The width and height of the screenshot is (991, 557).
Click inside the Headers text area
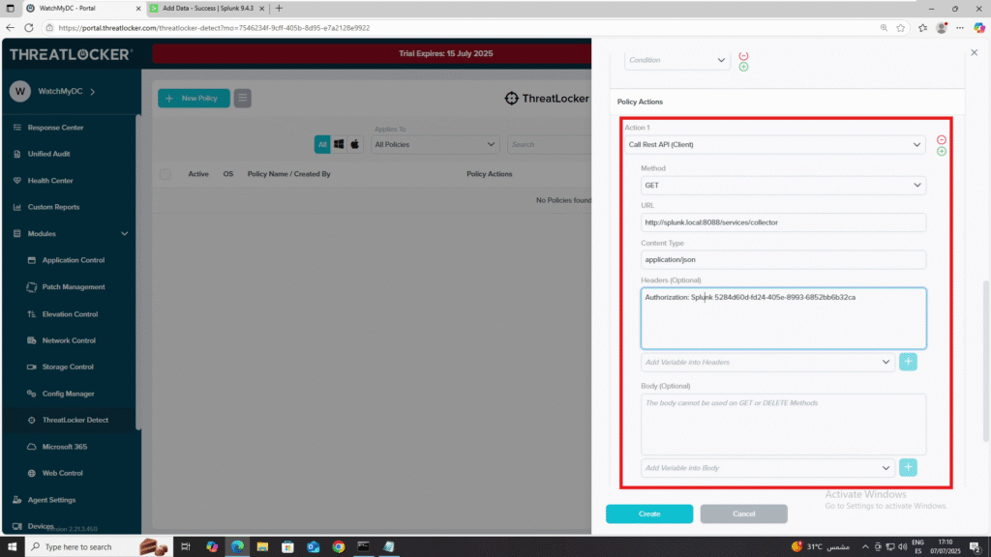pos(783,318)
